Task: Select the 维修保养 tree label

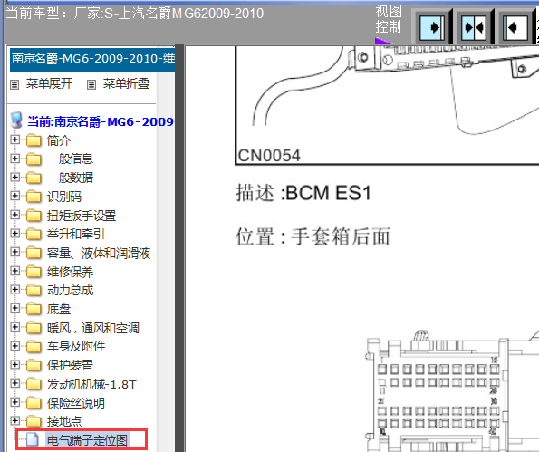Action: pos(70,272)
